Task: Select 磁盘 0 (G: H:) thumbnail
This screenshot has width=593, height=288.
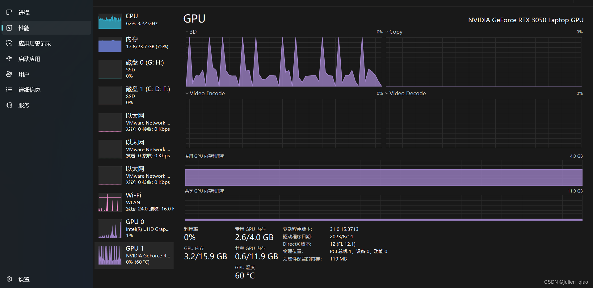Action: click(x=110, y=69)
